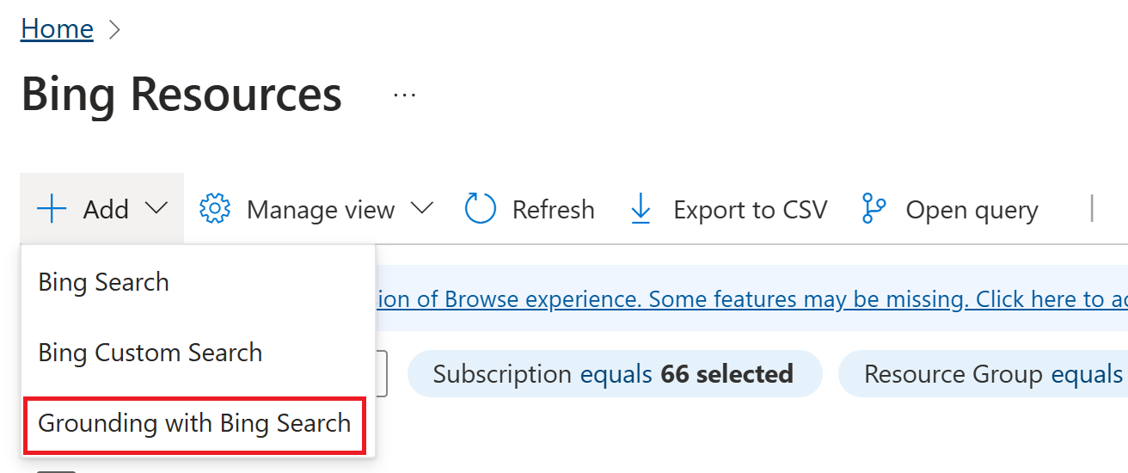The height and width of the screenshot is (473, 1128).
Task: Open the ellipsis menu beside Bing Resources
Action: (x=404, y=95)
